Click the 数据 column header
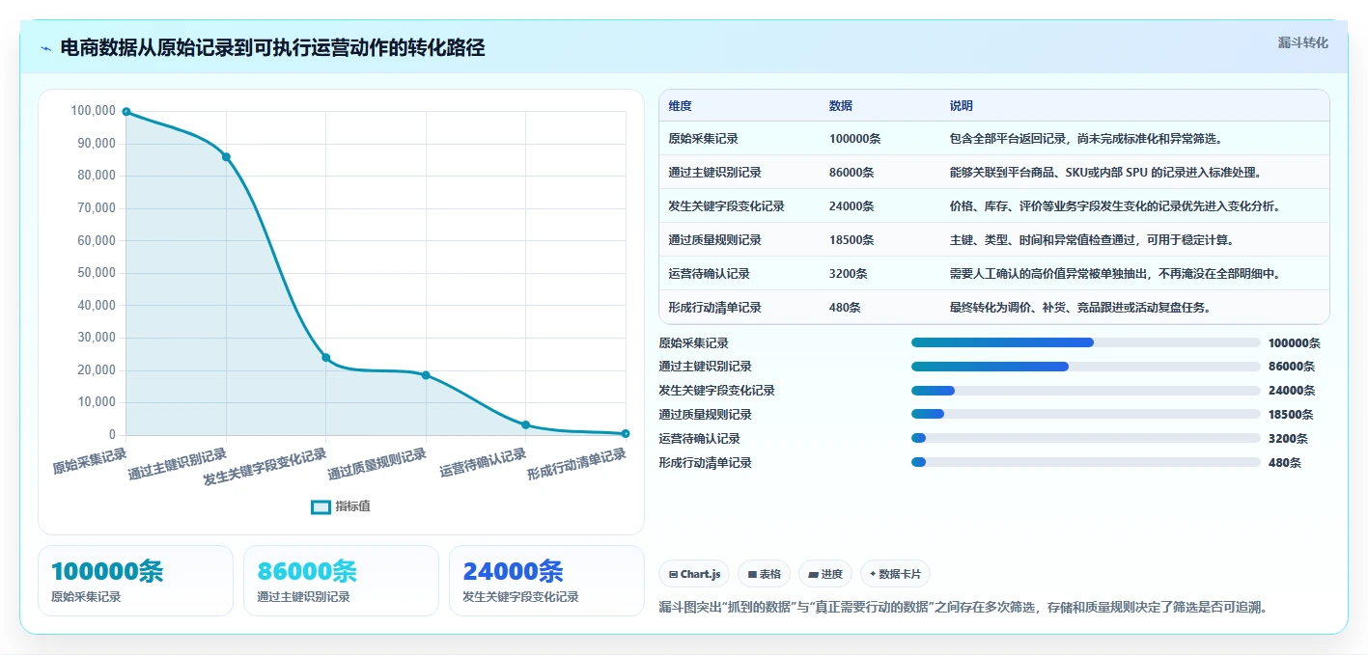 pyautogui.click(x=841, y=106)
